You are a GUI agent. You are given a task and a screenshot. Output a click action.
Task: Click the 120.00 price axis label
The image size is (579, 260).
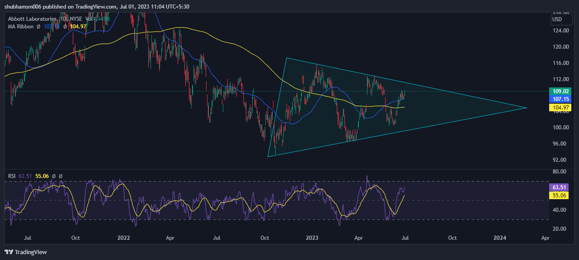pos(560,47)
